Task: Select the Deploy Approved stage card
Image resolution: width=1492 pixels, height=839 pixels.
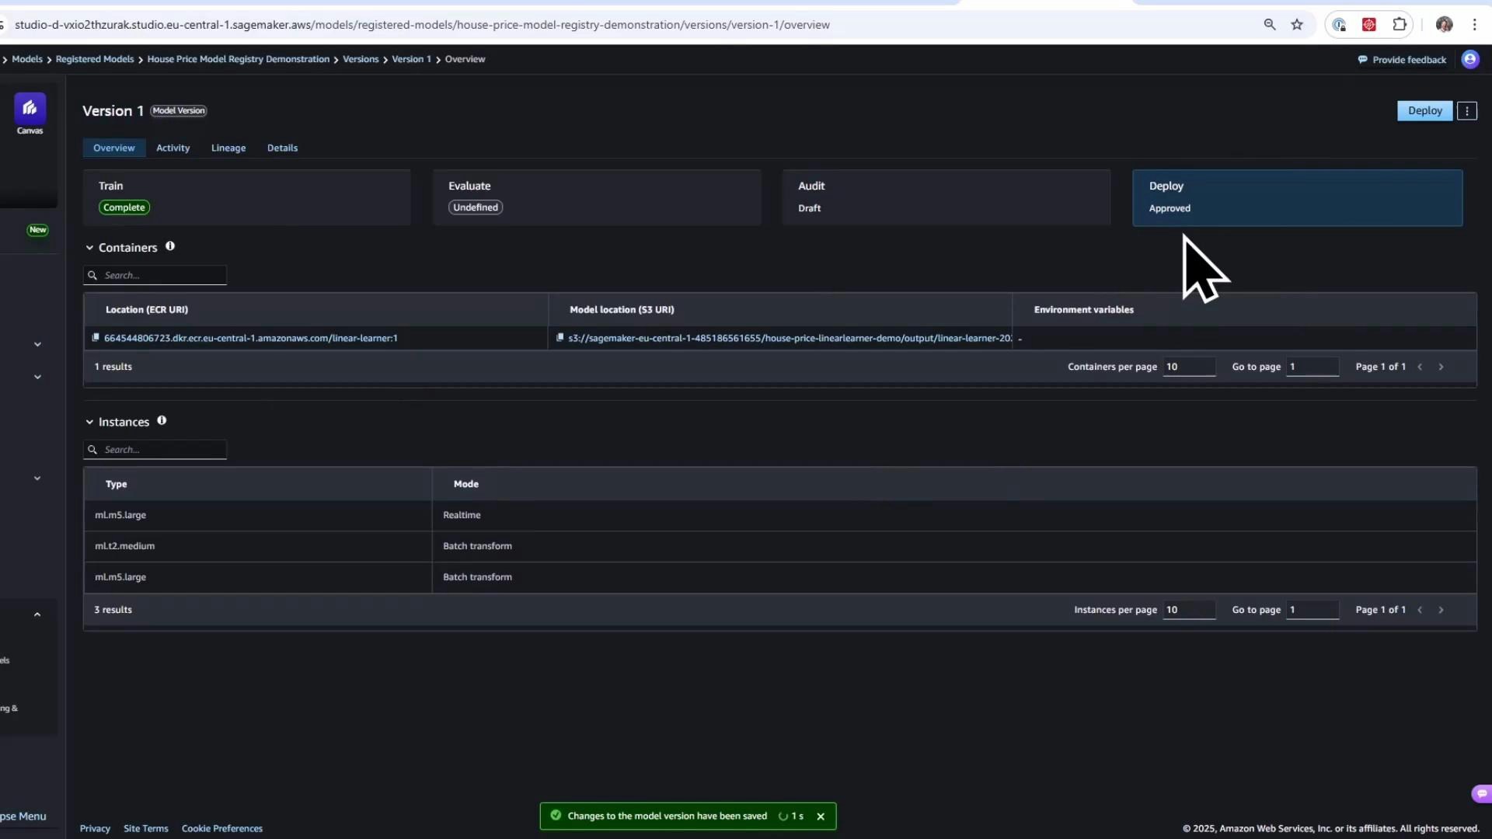Action: click(x=1297, y=197)
